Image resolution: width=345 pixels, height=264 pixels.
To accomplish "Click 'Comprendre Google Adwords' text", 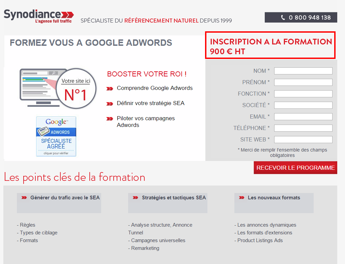I will [x=155, y=88].
